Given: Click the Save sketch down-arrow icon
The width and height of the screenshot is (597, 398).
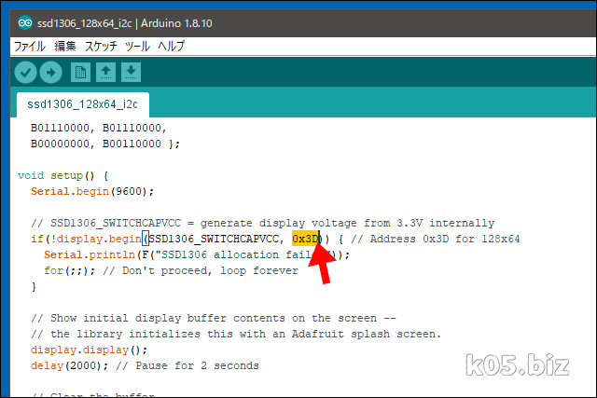Looking at the screenshot, I should click(x=131, y=73).
